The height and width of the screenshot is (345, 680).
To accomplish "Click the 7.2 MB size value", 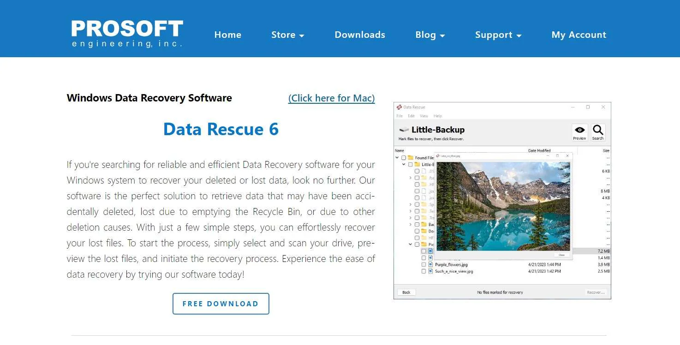I will [x=604, y=251].
